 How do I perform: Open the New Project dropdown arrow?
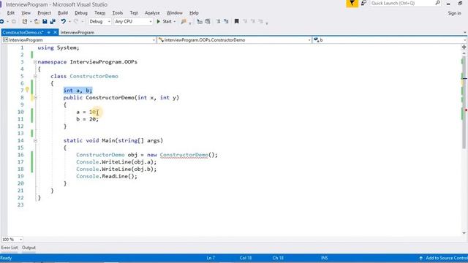coord(31,21)
